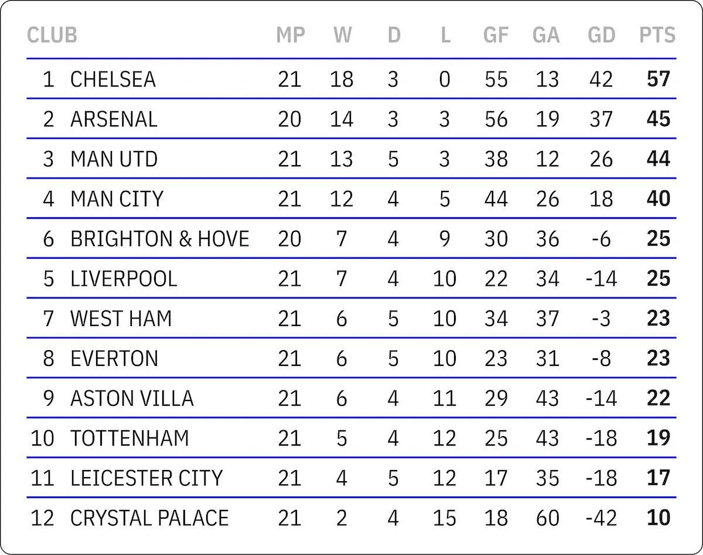This screenshot has height=555, width=703.
Task: Select the GA column header
Action: [x=546, y=35]
